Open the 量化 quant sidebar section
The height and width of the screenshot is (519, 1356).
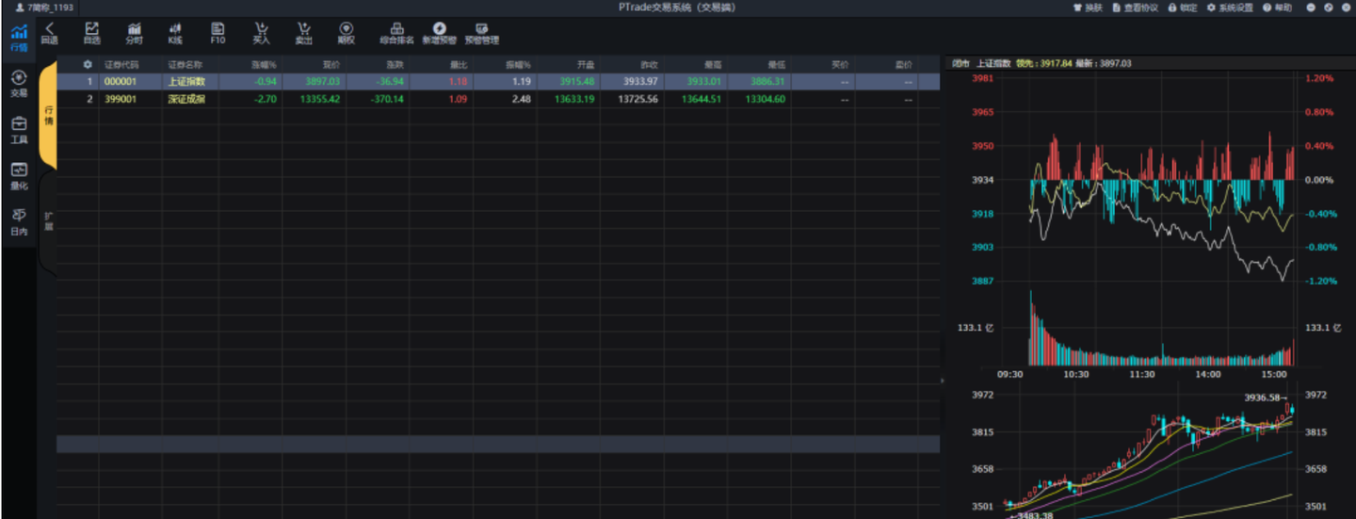[19, 176]
